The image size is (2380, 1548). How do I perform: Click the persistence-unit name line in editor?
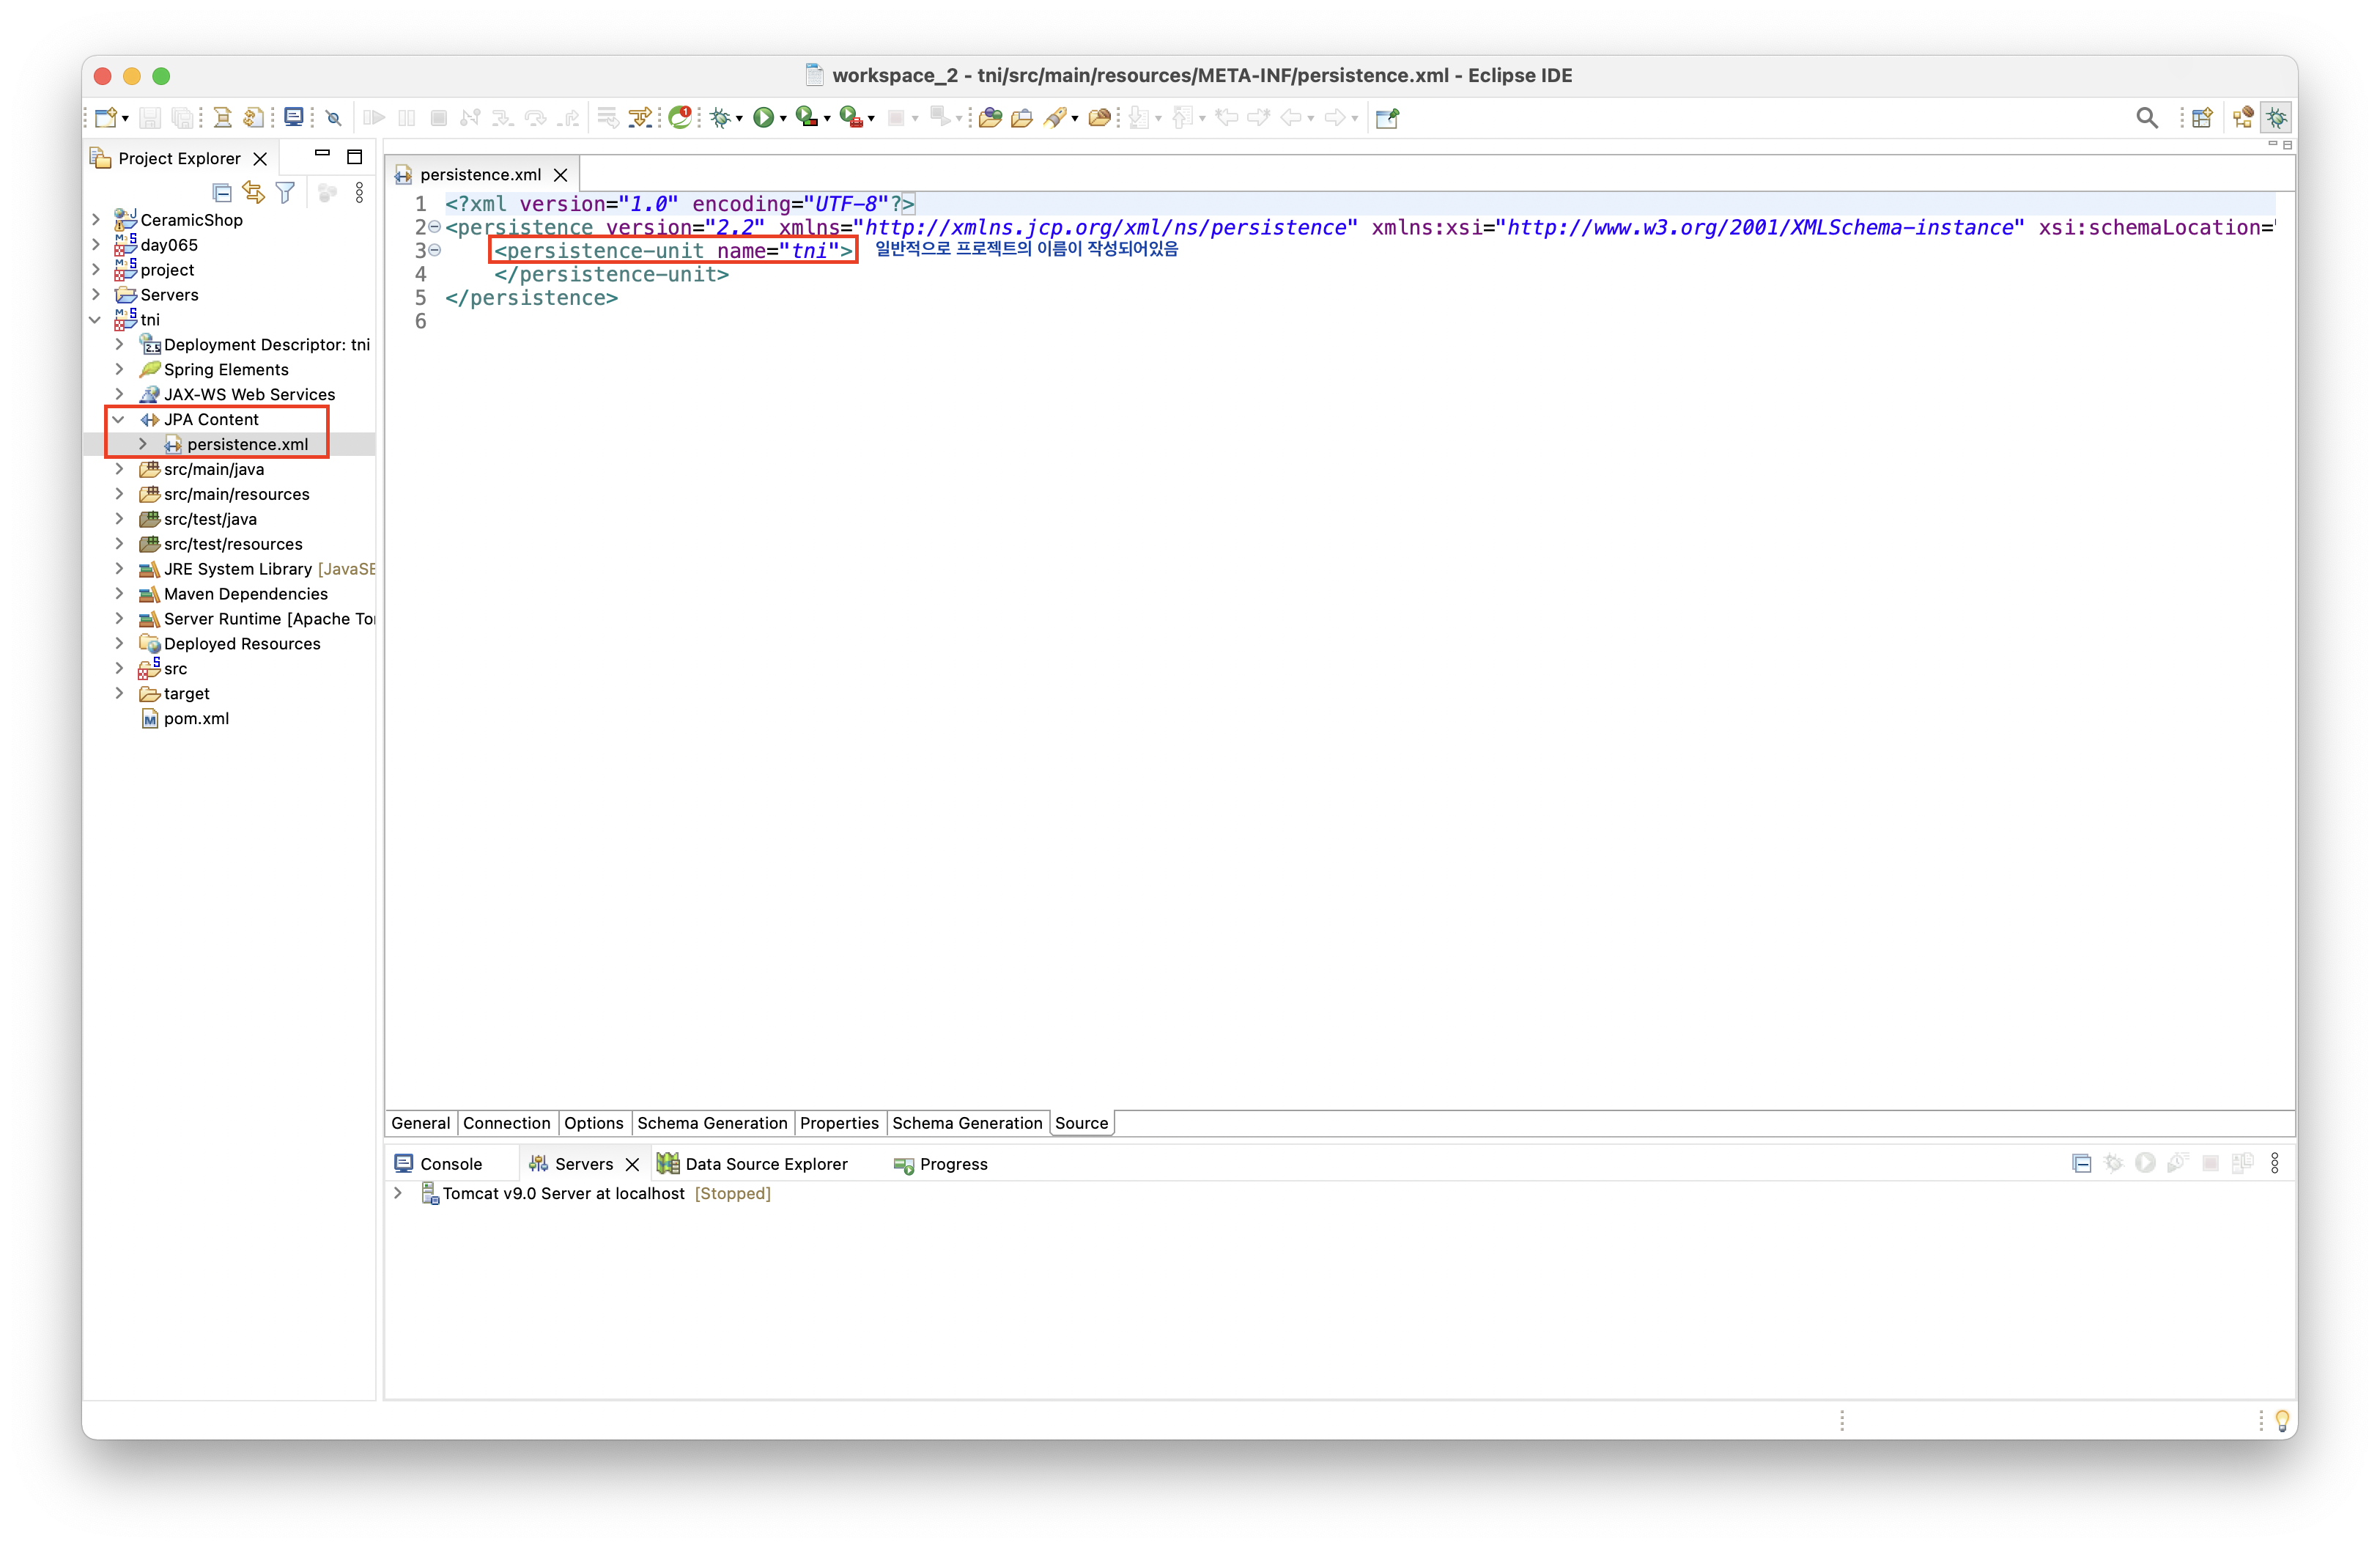coord(673,251)
